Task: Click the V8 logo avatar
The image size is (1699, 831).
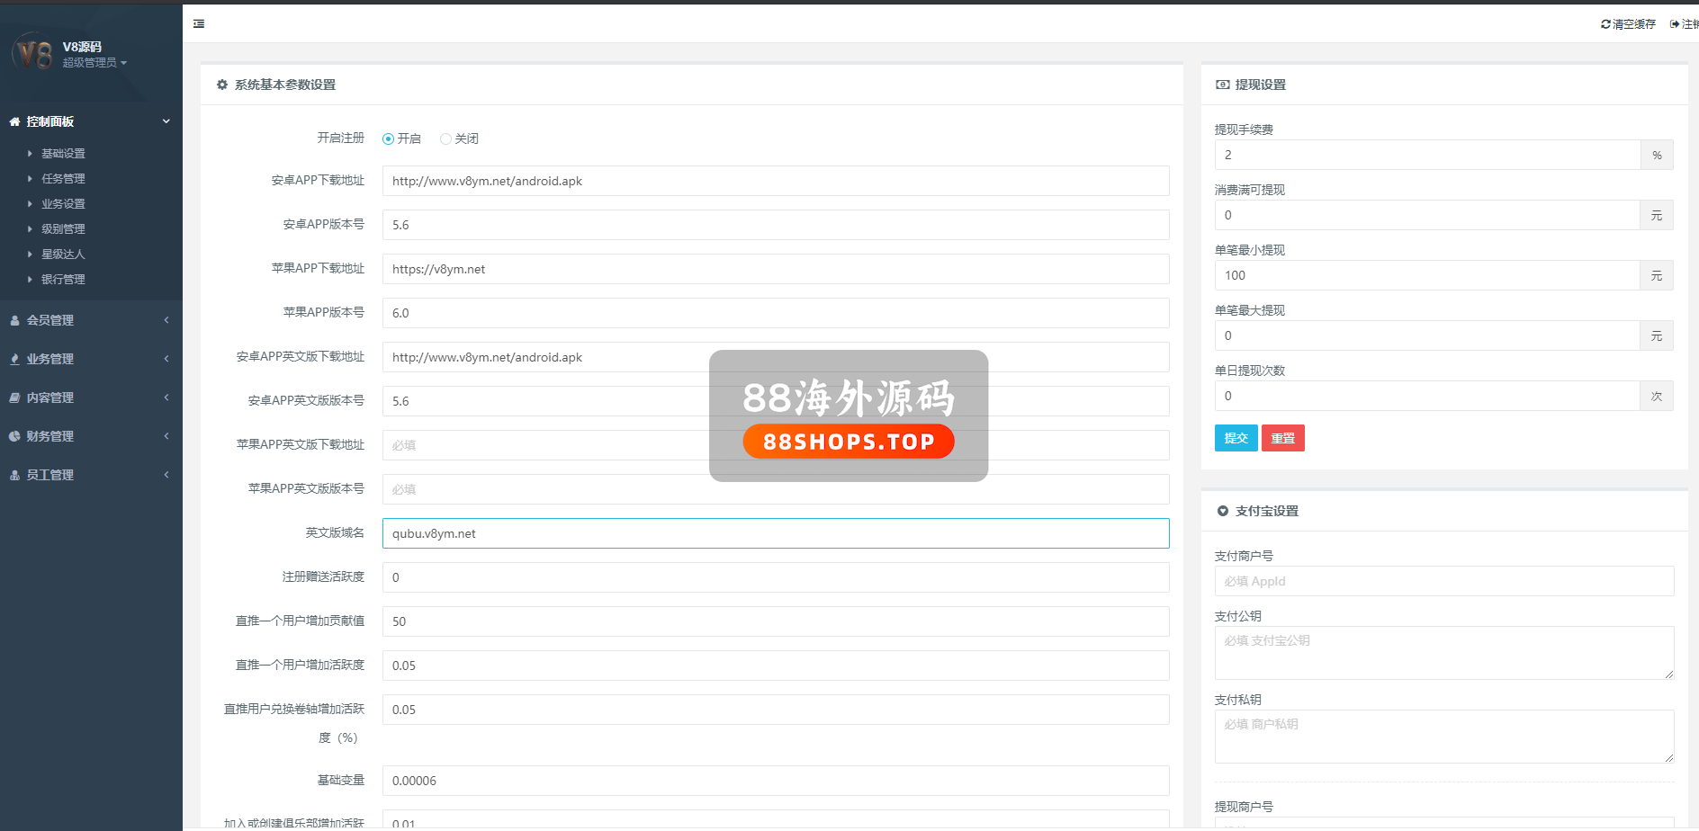Action: [33, 54]
